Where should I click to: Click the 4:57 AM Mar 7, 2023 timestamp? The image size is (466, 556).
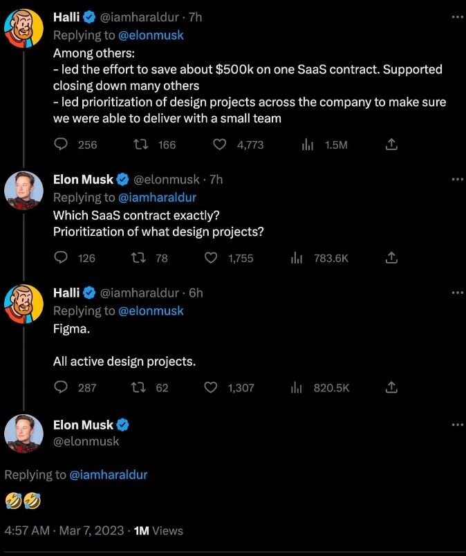[64, 530]
